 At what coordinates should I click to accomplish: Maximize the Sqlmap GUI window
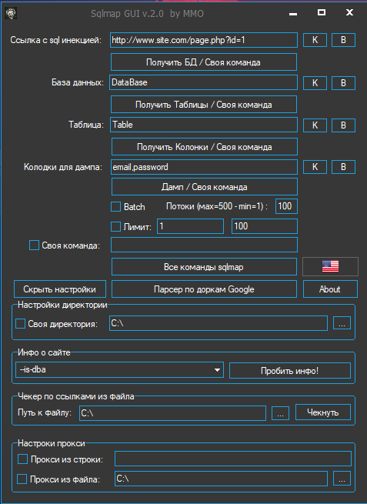click(x=322, y=12)
